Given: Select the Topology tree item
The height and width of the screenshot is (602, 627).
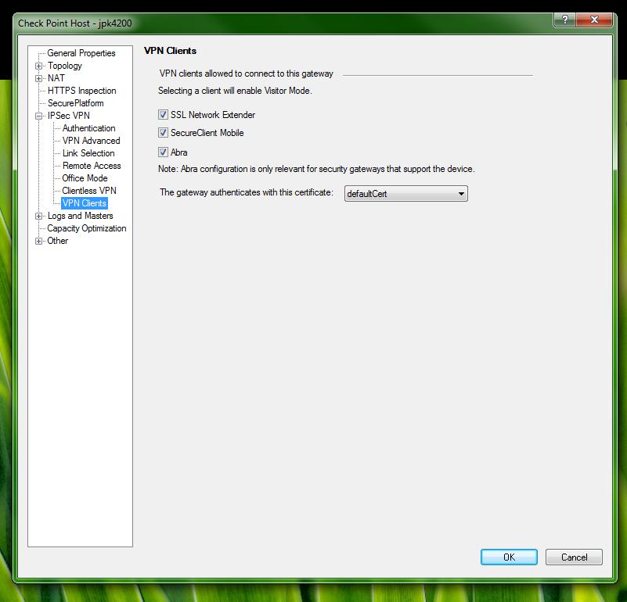Looking at the screenshot, I should (x=64, y=66).
